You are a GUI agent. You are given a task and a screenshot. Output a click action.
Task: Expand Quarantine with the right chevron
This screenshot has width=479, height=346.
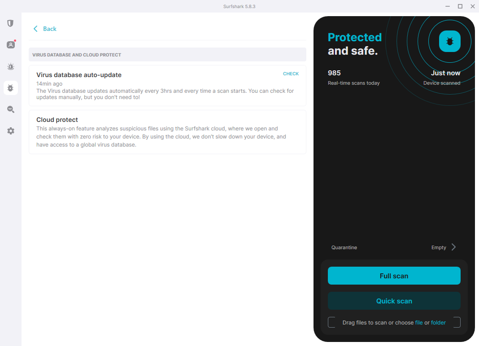point(453,247)
